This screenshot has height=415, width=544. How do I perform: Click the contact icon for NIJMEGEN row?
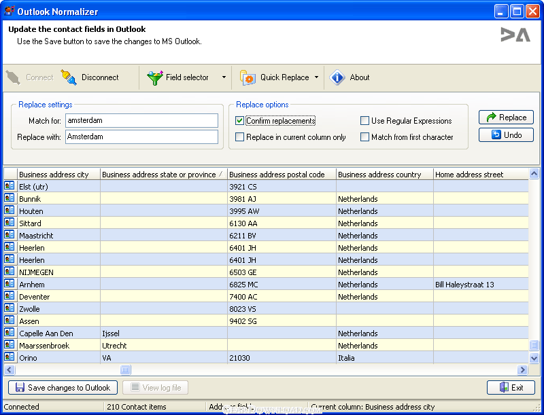(10, 271)
